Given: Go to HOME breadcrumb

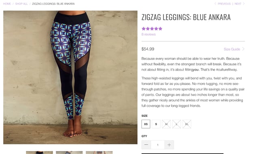Looking at the screenshot, I should (7, 4).
